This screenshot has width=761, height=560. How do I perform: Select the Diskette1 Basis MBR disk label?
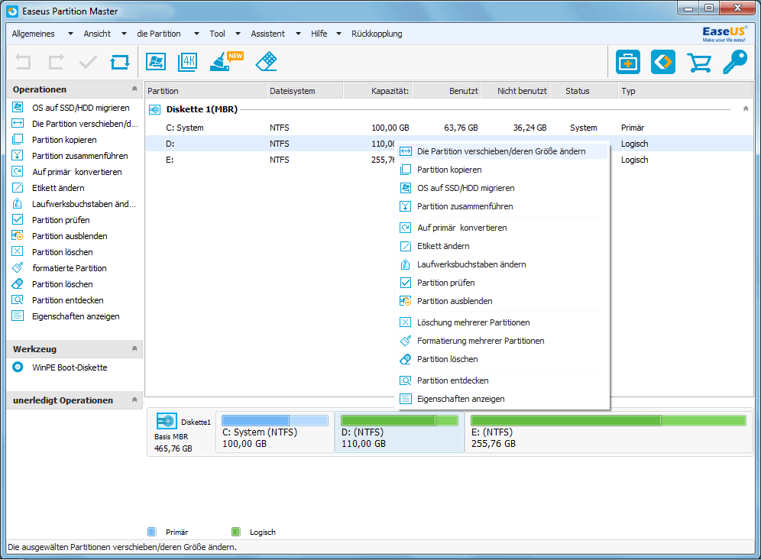182,432
